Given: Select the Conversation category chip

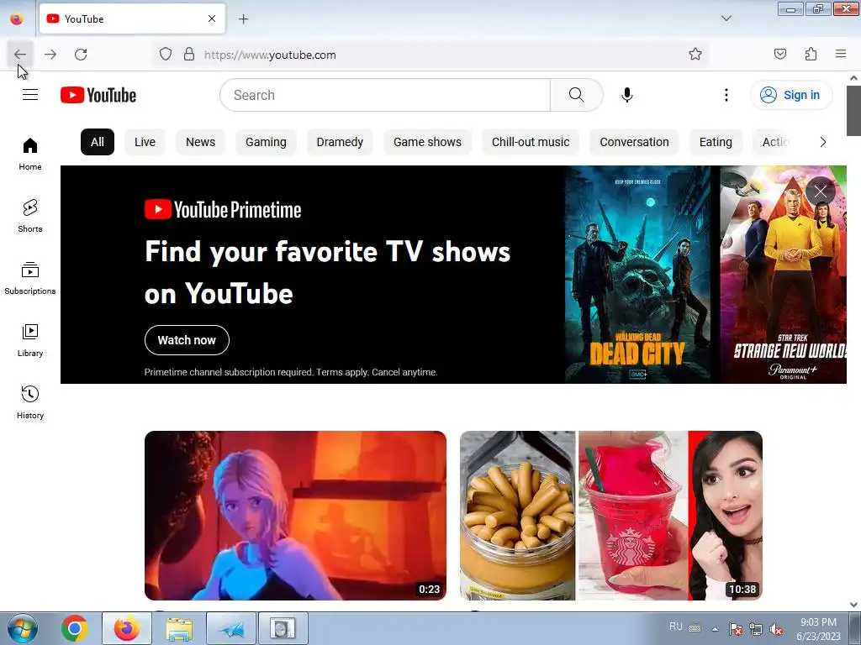Looking at the screenshot, I should click(634, 142).
